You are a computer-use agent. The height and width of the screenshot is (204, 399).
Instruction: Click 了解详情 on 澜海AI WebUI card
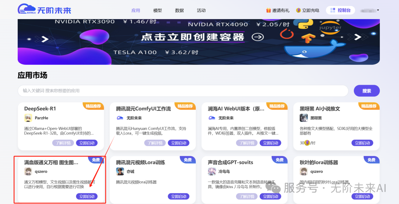click(247, 143)
